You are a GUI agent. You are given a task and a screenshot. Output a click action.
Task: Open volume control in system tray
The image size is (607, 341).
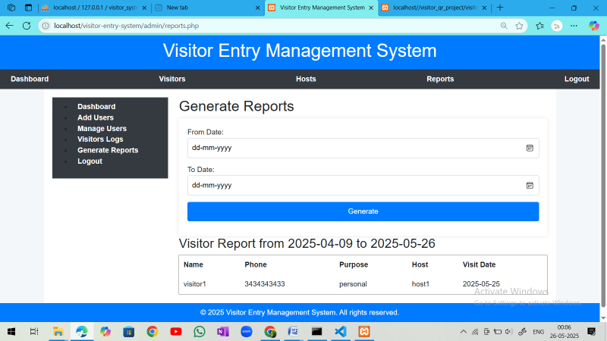509,332
